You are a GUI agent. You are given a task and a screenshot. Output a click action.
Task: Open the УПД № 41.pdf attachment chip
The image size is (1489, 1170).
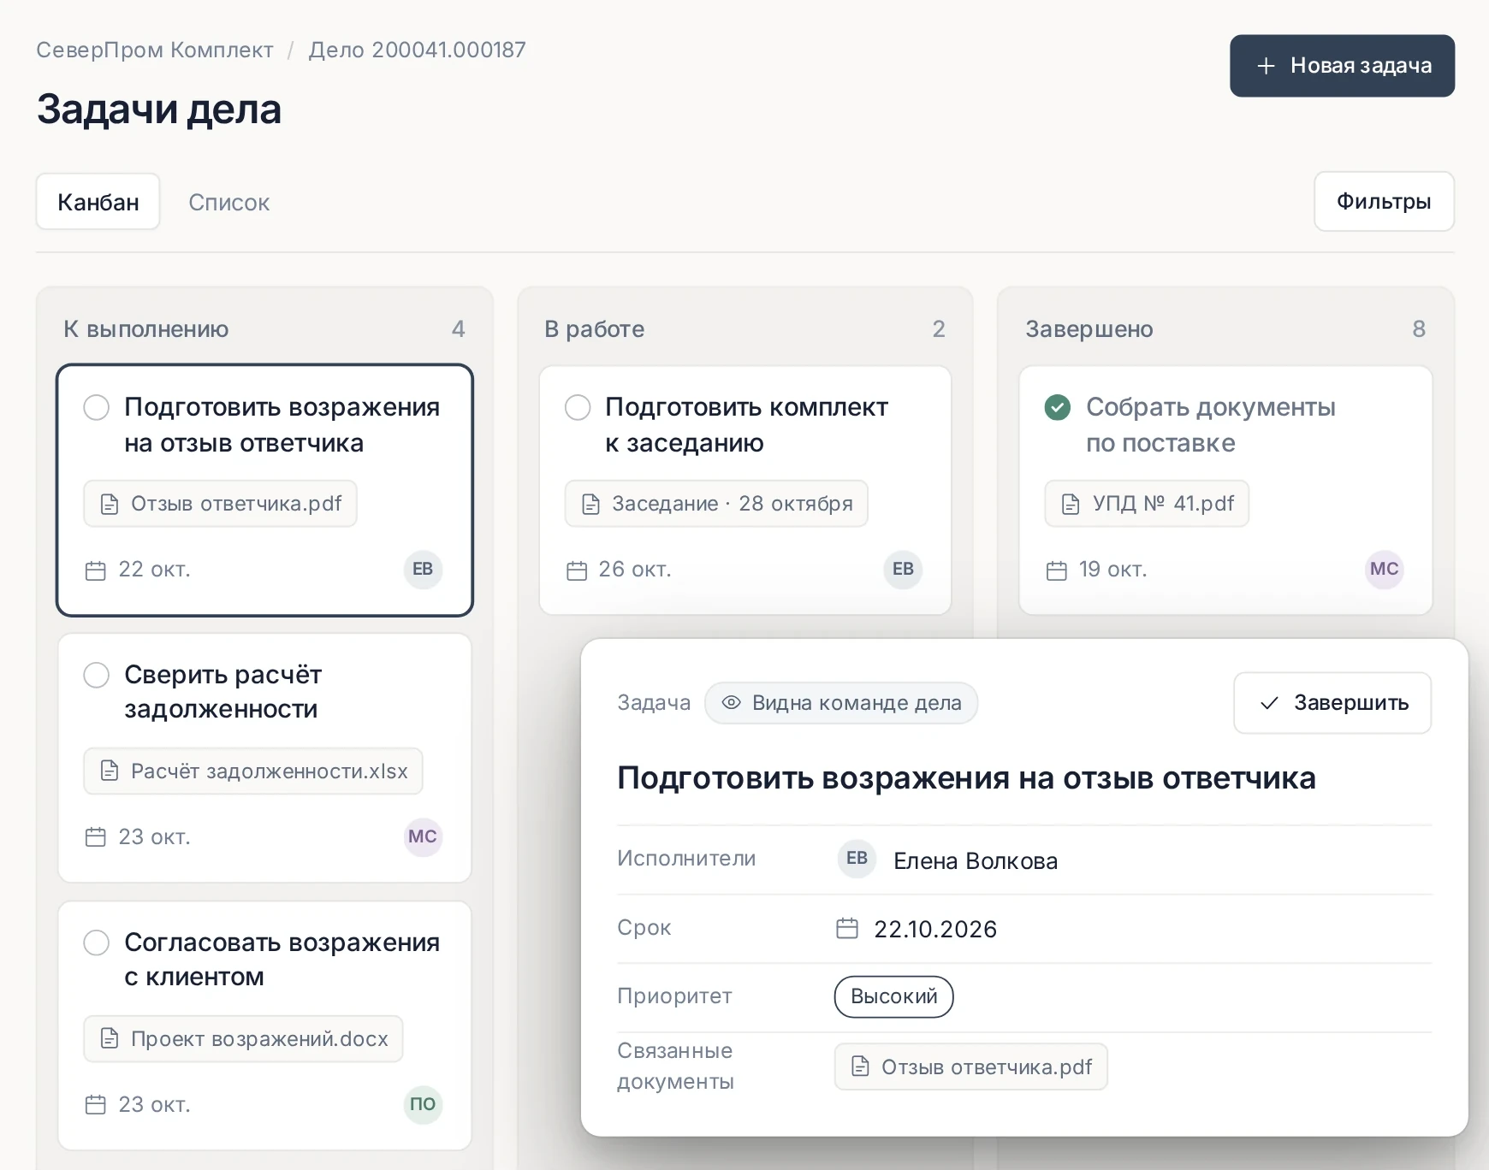point(1147,504)
